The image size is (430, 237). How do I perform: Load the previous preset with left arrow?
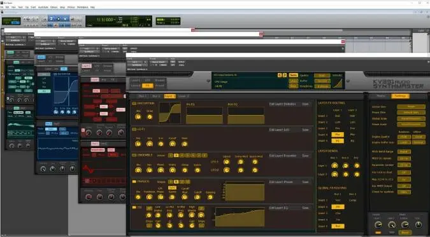coord(280,75)
